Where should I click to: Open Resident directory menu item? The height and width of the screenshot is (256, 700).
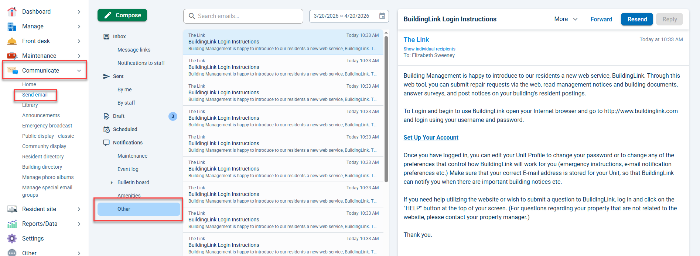point(43,157)
